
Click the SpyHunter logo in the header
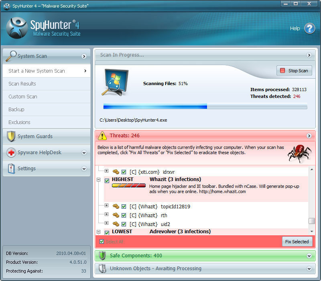16,28
